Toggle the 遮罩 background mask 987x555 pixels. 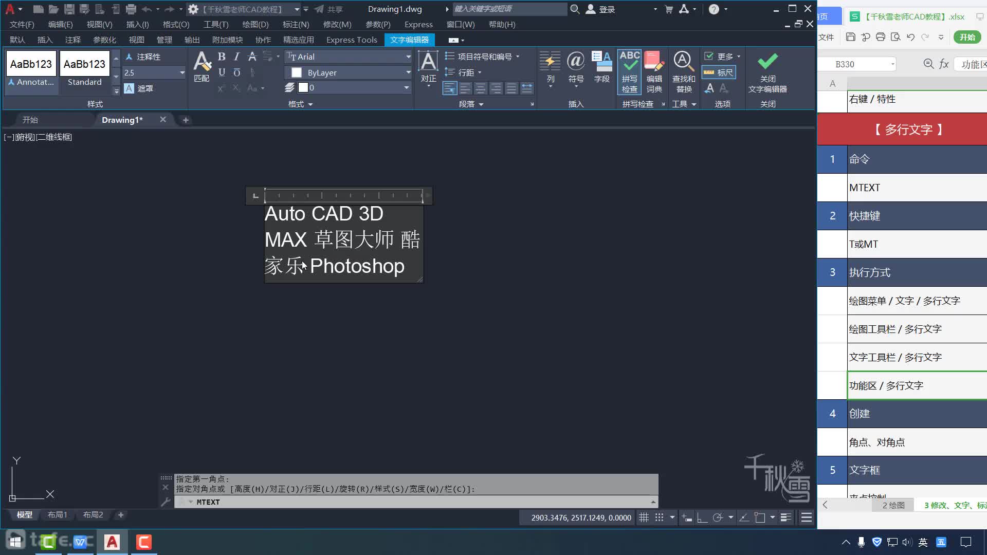(139, 88)
